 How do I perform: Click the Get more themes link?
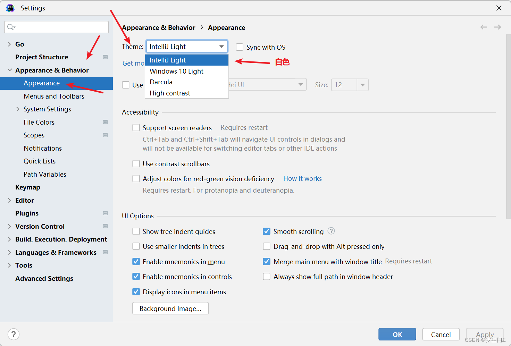click(x=134, y=63)
